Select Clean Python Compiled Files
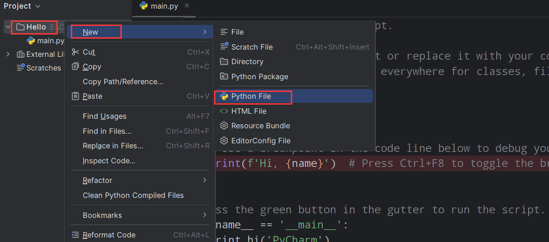 tap(140, 196)
